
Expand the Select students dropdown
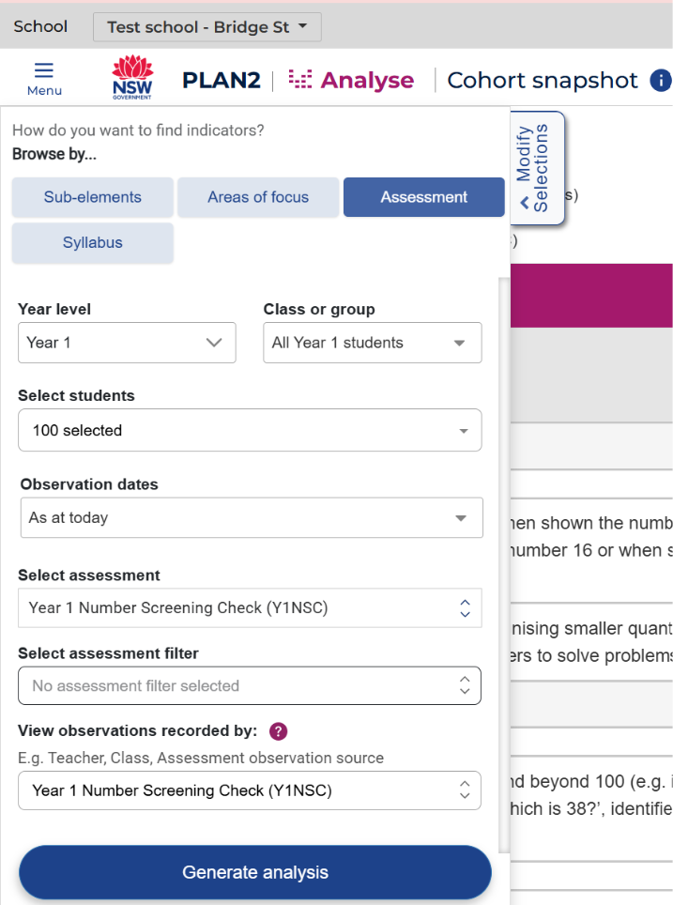(x=250, y=430)
